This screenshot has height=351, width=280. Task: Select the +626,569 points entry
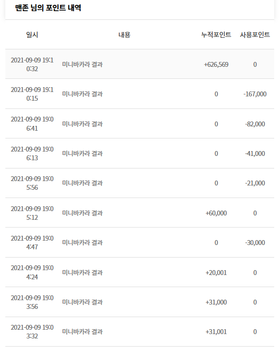tap(216, 64)
